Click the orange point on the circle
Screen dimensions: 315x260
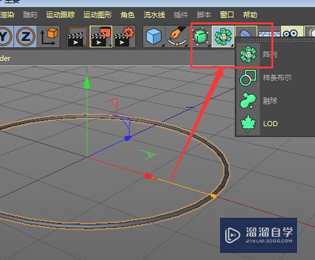coord(214,196)
